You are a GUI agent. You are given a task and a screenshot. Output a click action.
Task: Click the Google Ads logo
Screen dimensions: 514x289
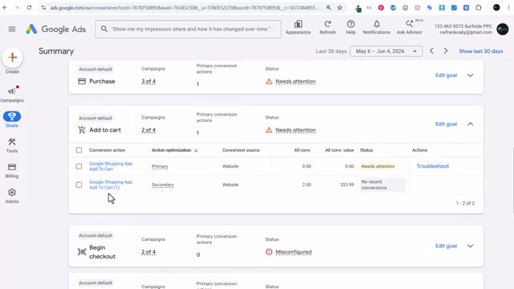point(55,29)
